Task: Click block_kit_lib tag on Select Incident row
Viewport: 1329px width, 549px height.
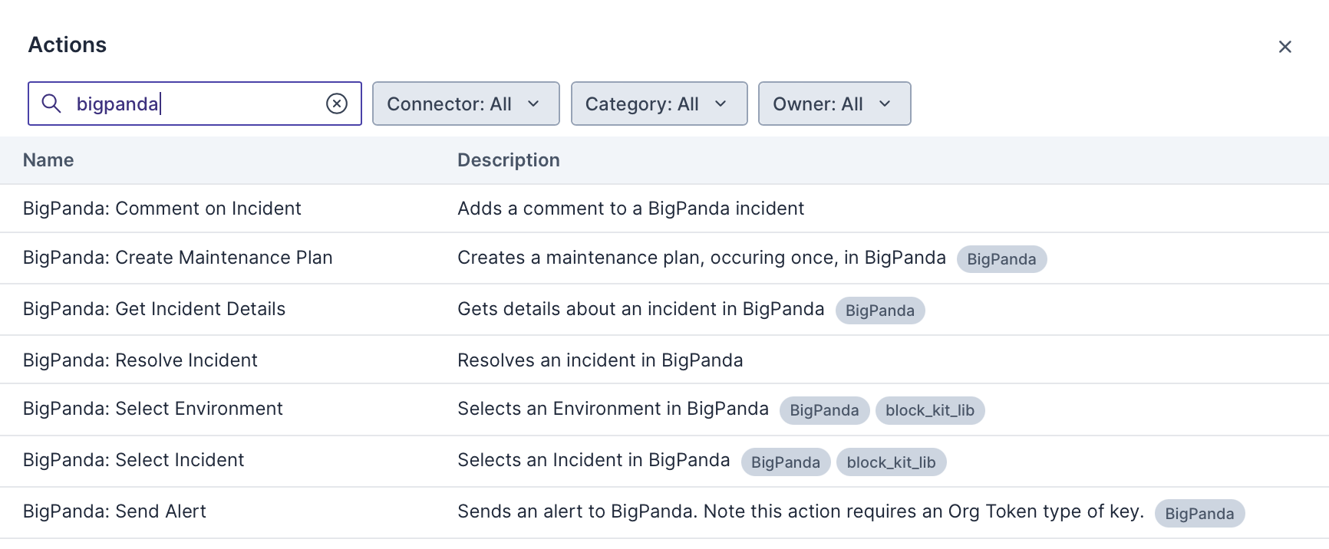Action: (891, 462)
